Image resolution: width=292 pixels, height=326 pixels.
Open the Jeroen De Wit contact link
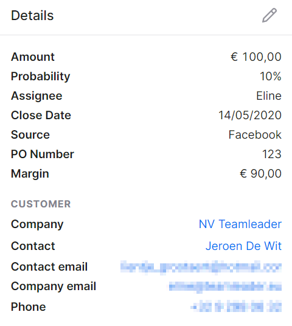pos(243,246)
